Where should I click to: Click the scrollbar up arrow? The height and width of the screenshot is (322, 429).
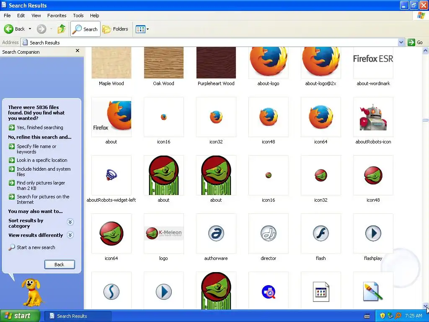(426, 50)
